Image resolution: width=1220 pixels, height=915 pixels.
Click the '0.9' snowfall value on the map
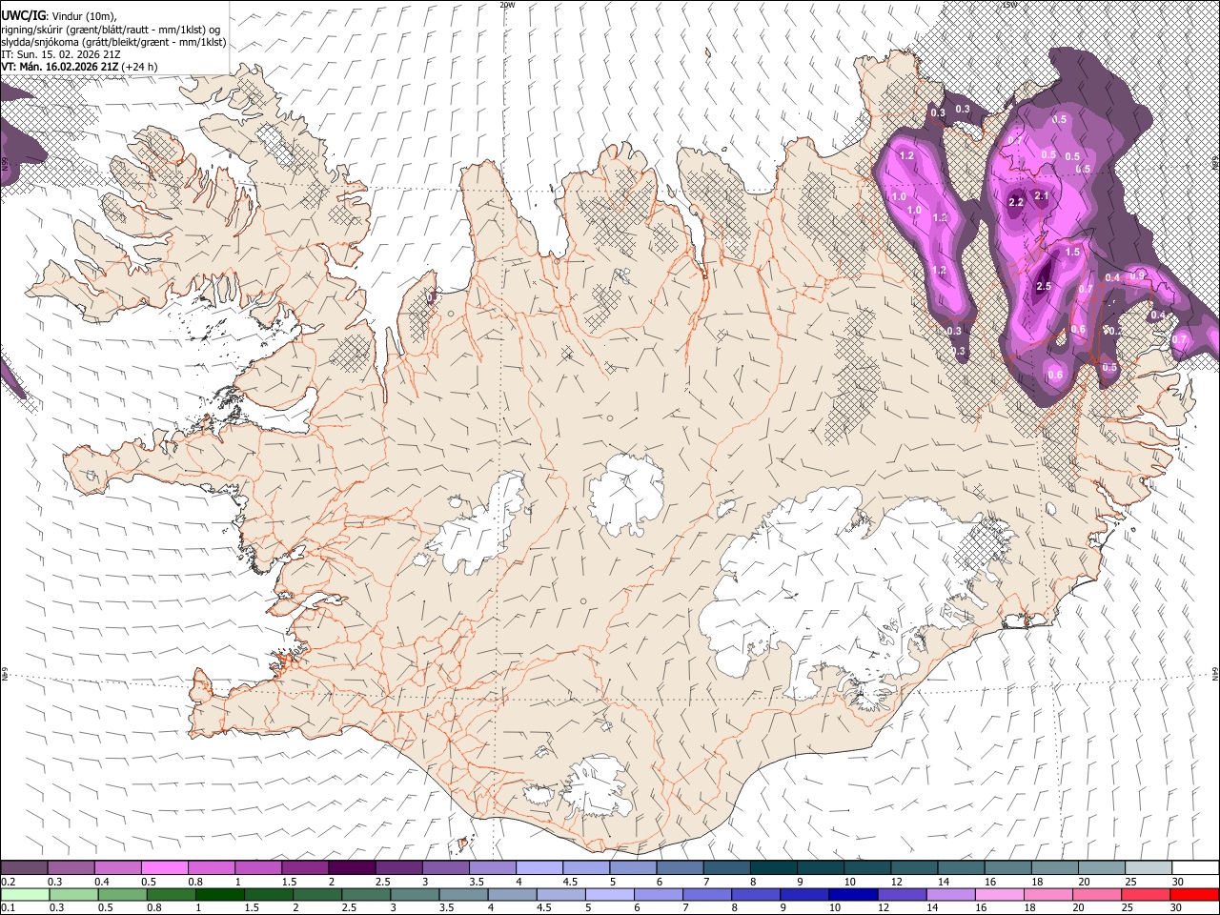pyautogui.click(x=1137, y=275)
